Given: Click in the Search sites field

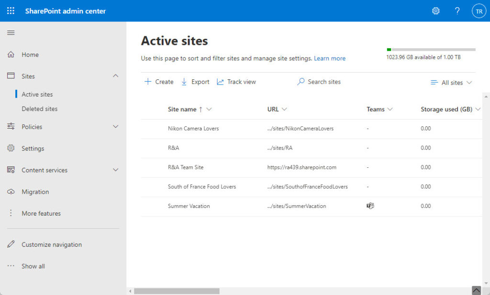Looking at the screenshot, I should pyautogui.click(x=324, y=82).
